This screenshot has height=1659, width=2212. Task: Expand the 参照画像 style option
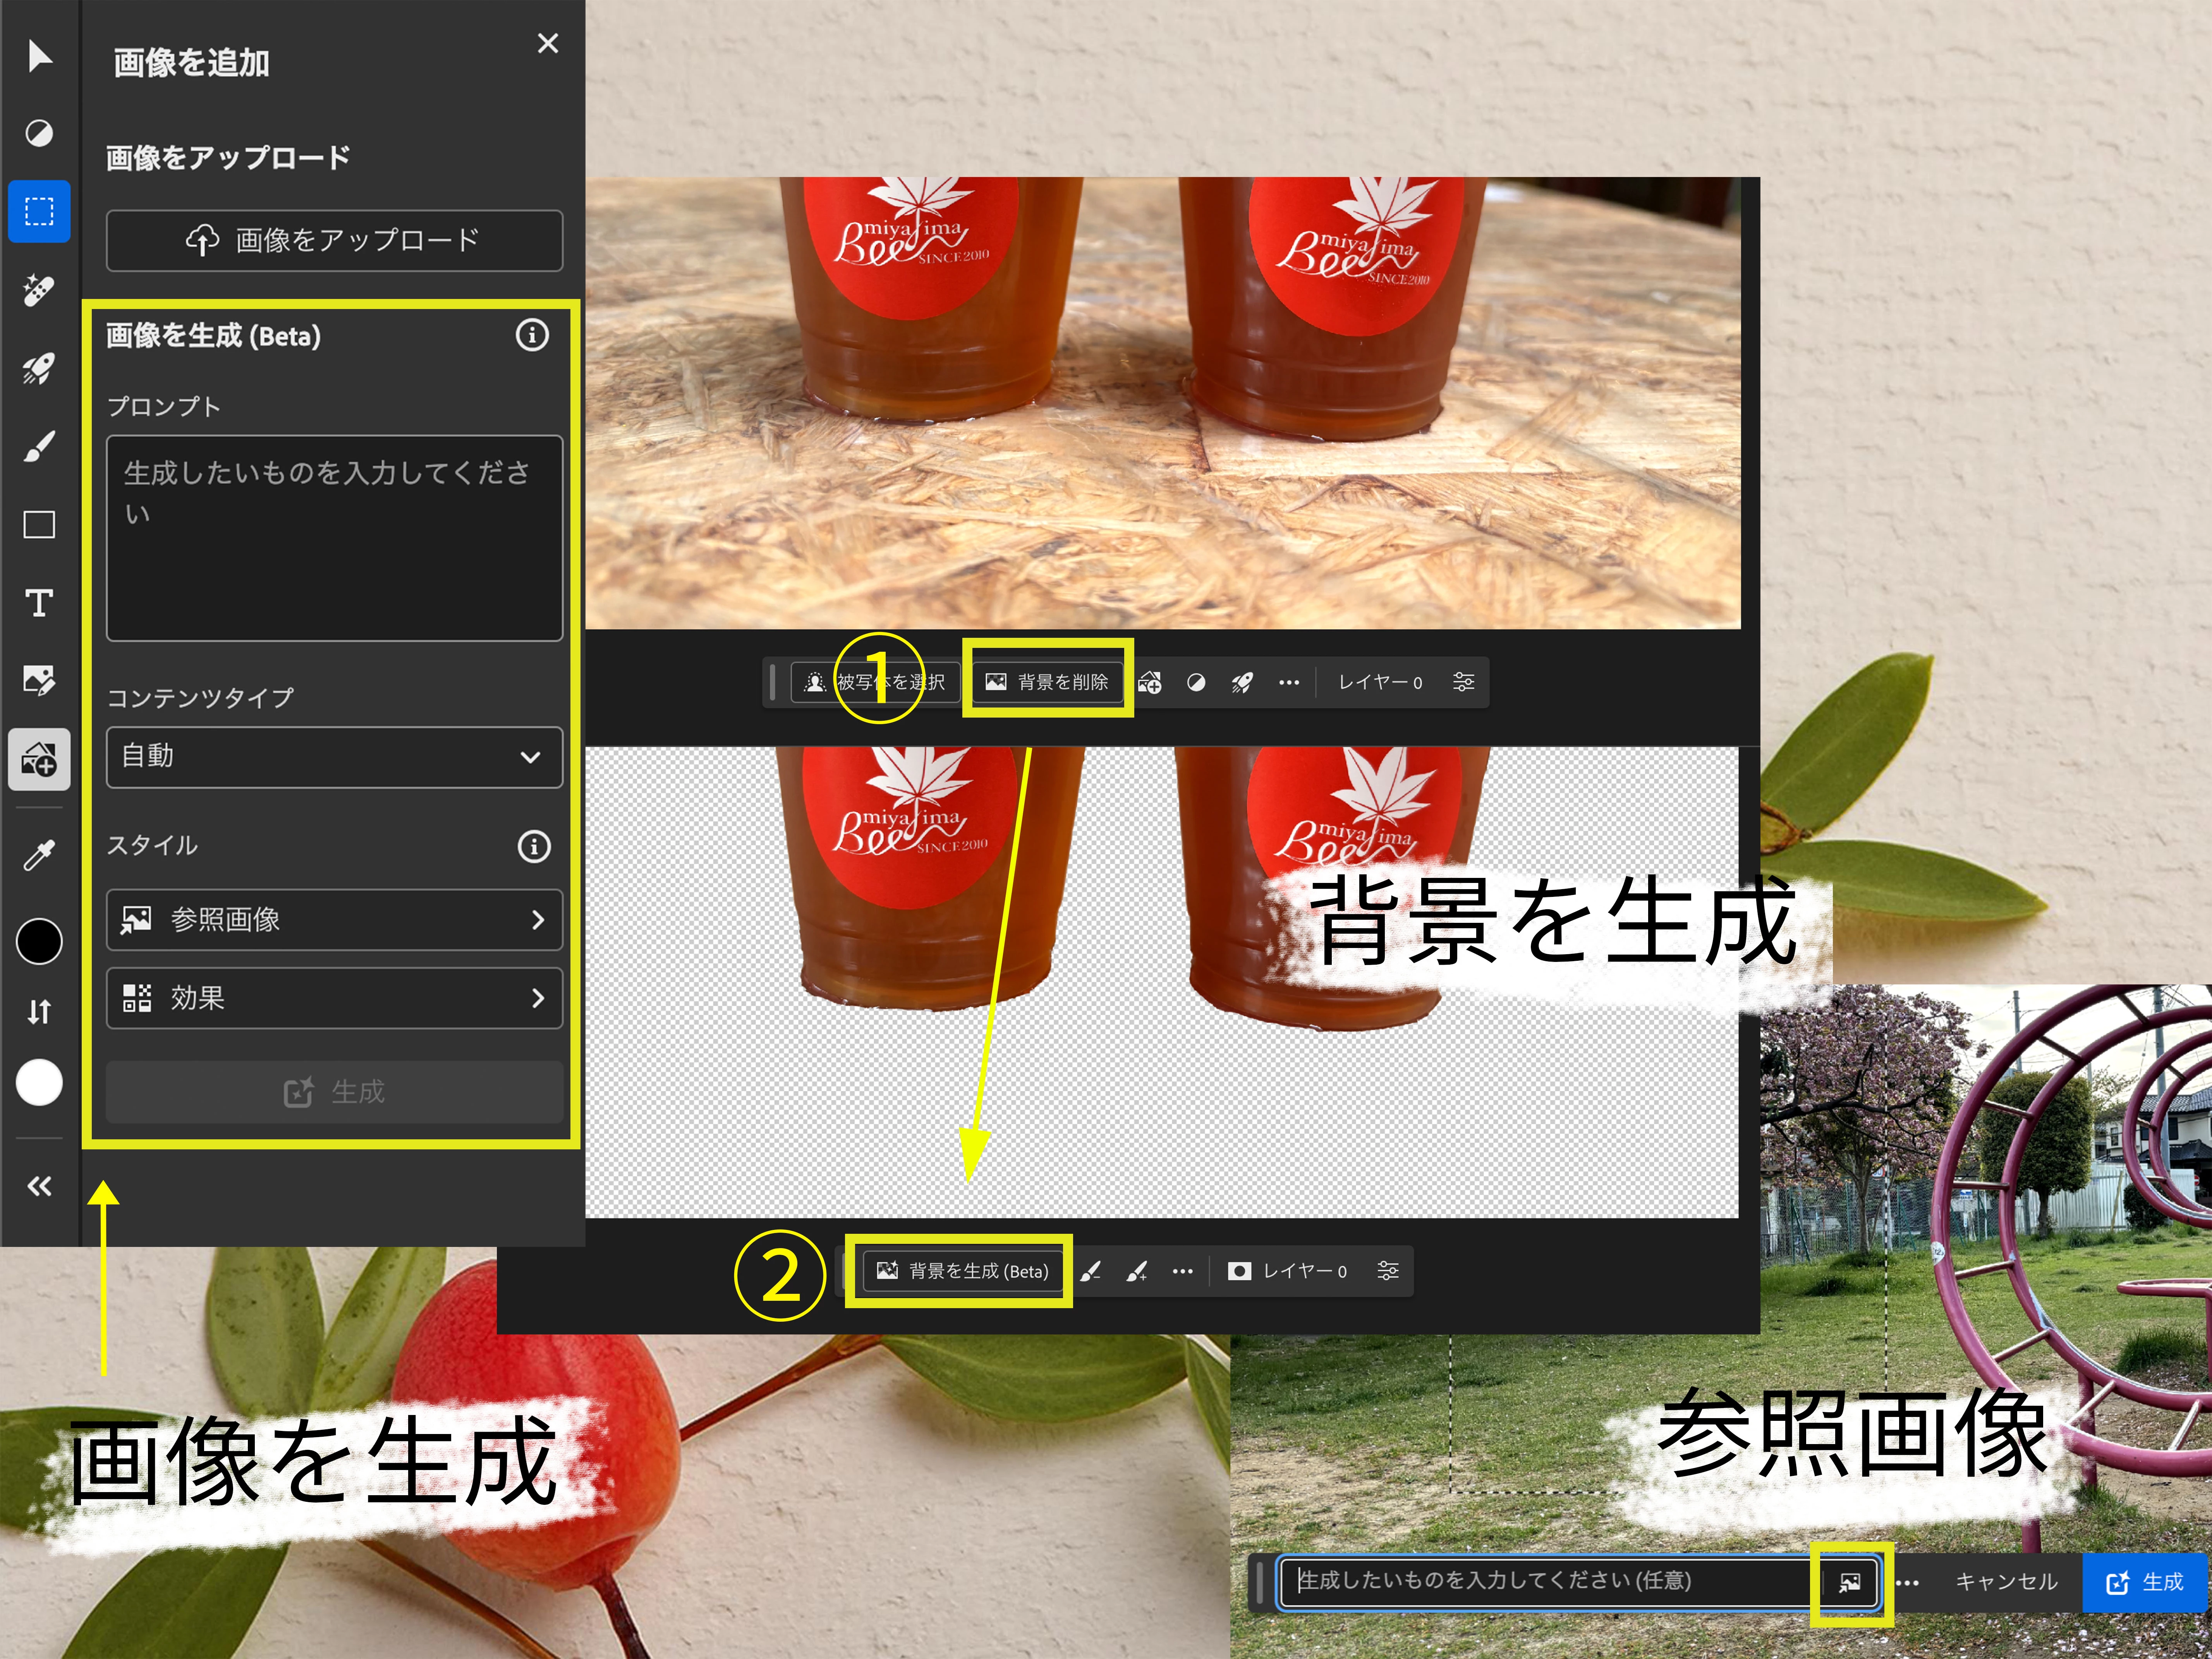tap(334, 919)
